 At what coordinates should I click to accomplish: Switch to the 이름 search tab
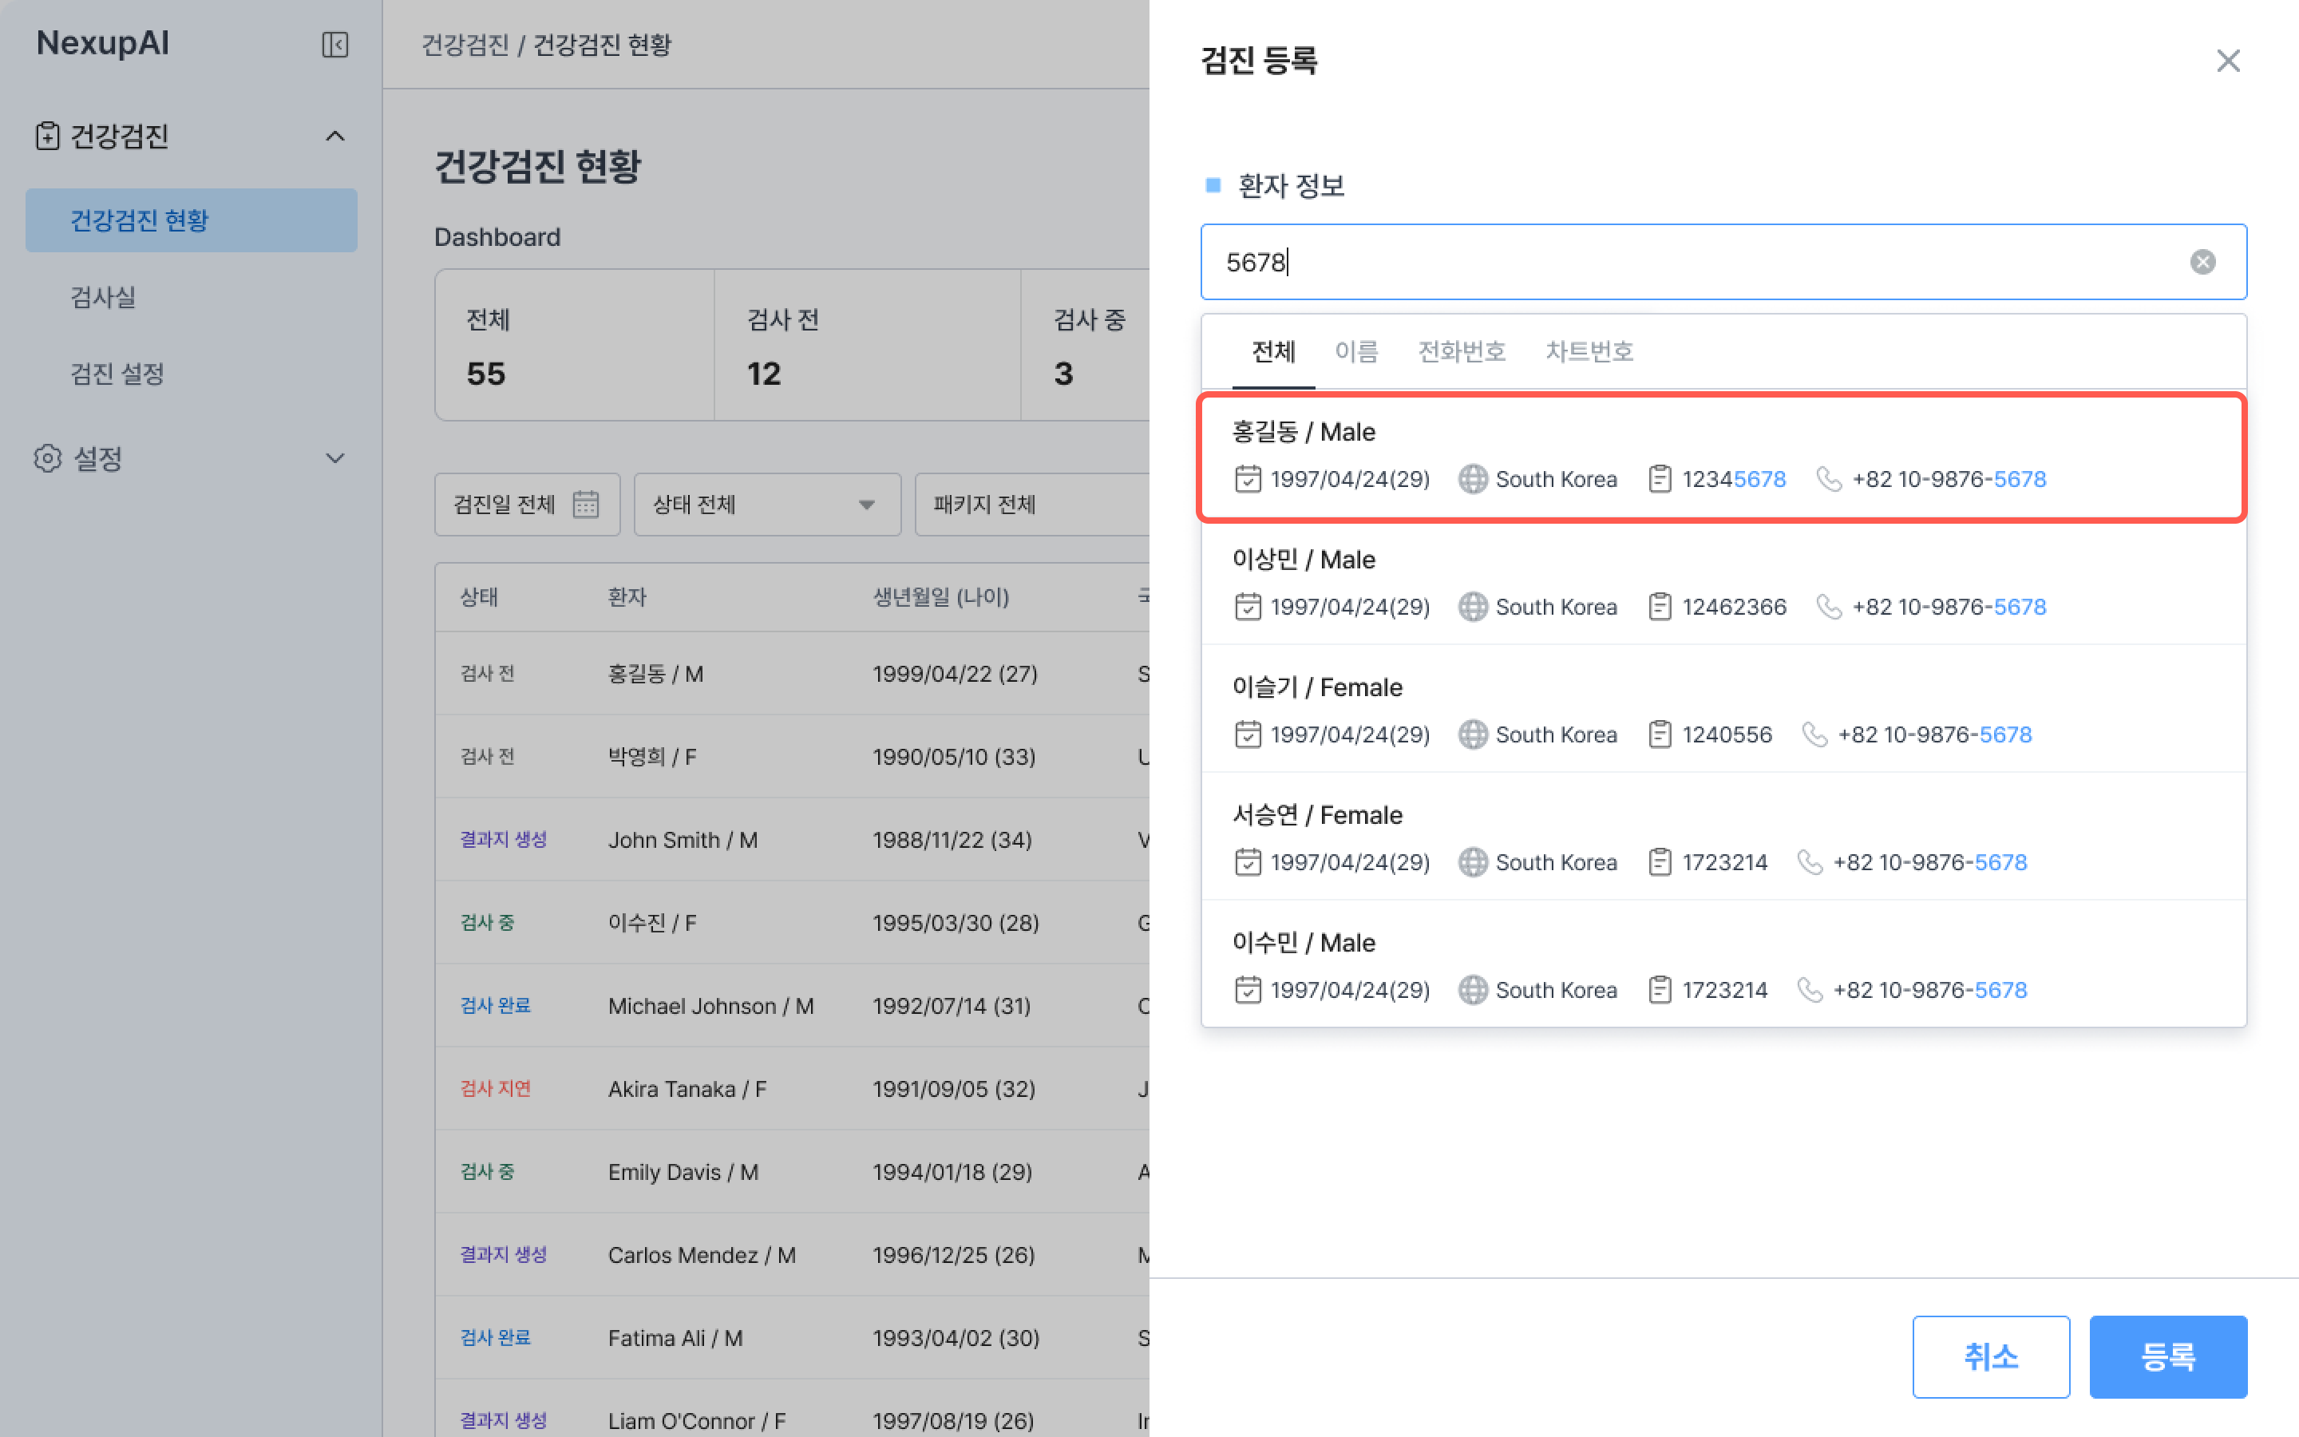(x=1355, y=351)
